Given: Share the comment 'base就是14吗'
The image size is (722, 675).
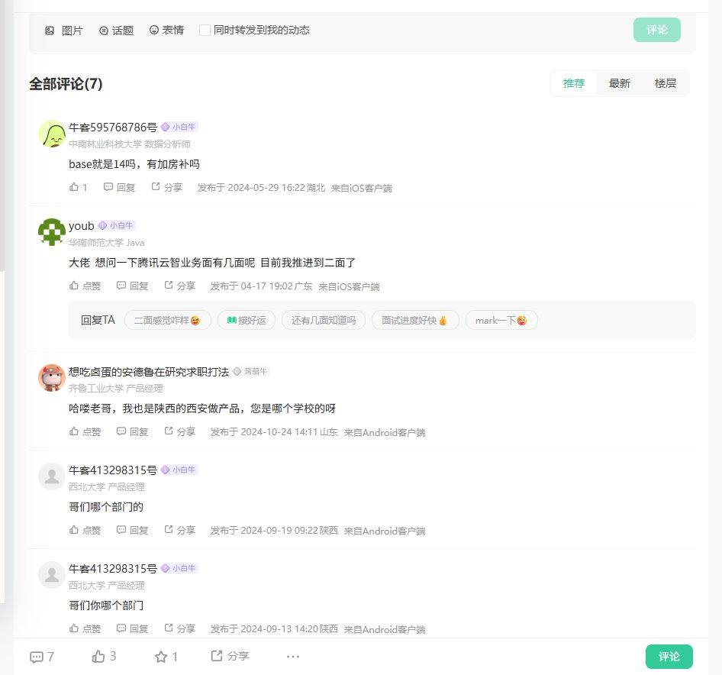Looking at the screenshot, I should [x=167, y=187].
